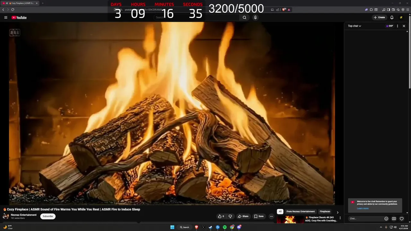Viewport: 411px width, 231px height.
Task: Open Learn more link in chat
Action: pos(363,209)
